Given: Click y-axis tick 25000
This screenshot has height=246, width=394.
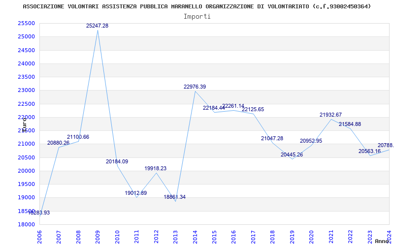Looking at the screenshot, I should (26, 36).
